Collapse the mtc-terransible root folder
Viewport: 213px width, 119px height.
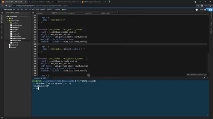[6, 16]
